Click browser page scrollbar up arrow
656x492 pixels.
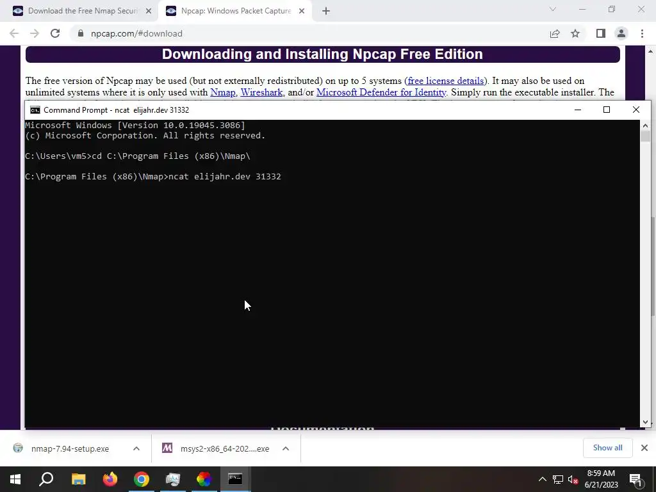tap(651, 51)
